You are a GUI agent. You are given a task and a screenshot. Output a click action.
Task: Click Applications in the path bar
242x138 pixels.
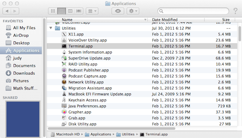[x=98, y=134]
